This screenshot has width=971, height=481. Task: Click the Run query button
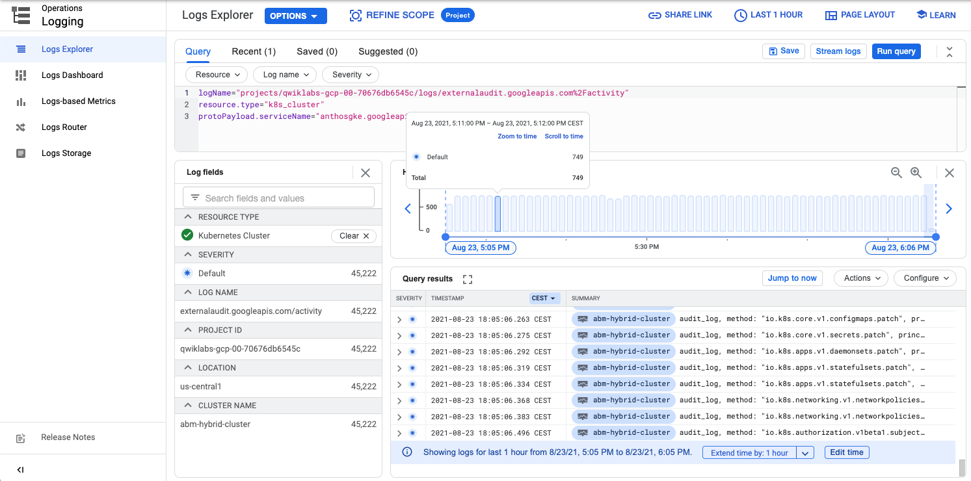(896, 51)
